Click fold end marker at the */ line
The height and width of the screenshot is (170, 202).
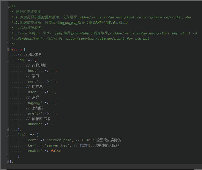click(8, 44)
